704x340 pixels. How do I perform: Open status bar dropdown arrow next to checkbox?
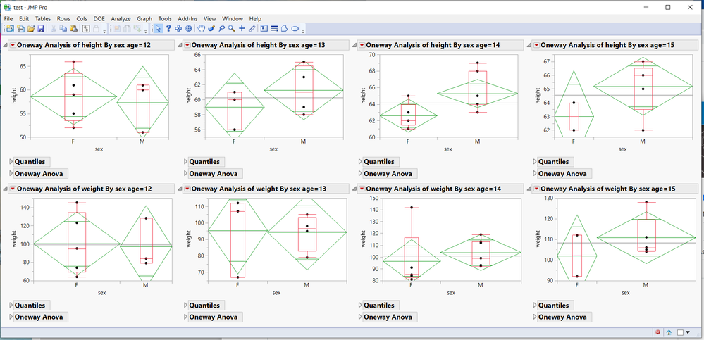[x=688, y=332]
